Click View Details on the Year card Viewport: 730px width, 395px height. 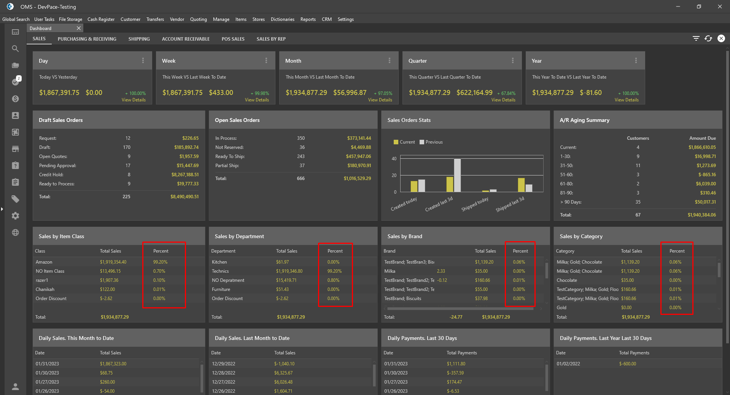point(627,100)
